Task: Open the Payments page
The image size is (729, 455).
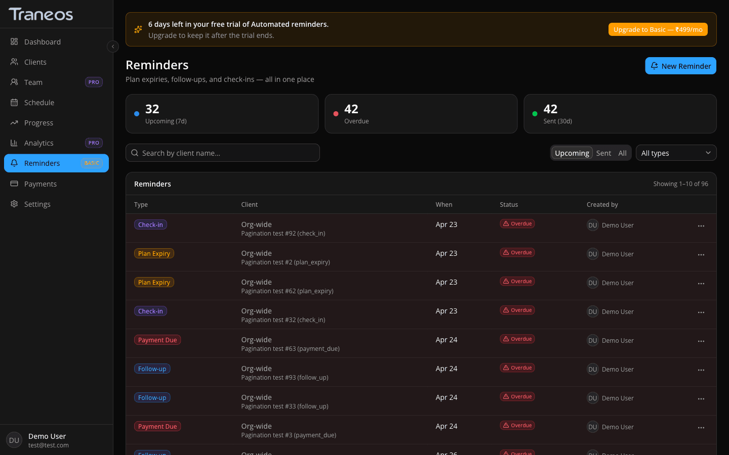Action: pyautogui.click(x=56, y=184)
